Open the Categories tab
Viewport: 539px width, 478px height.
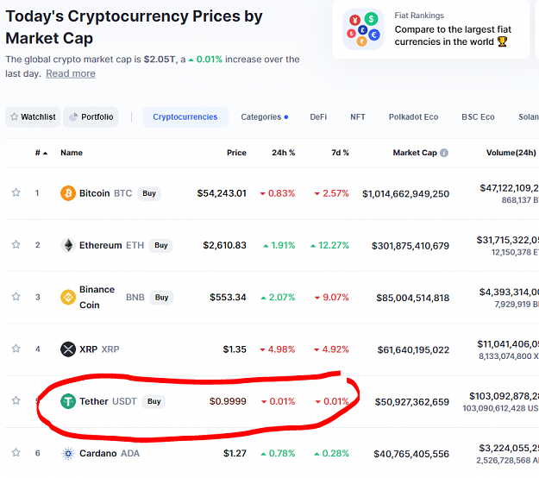[265, 117]
